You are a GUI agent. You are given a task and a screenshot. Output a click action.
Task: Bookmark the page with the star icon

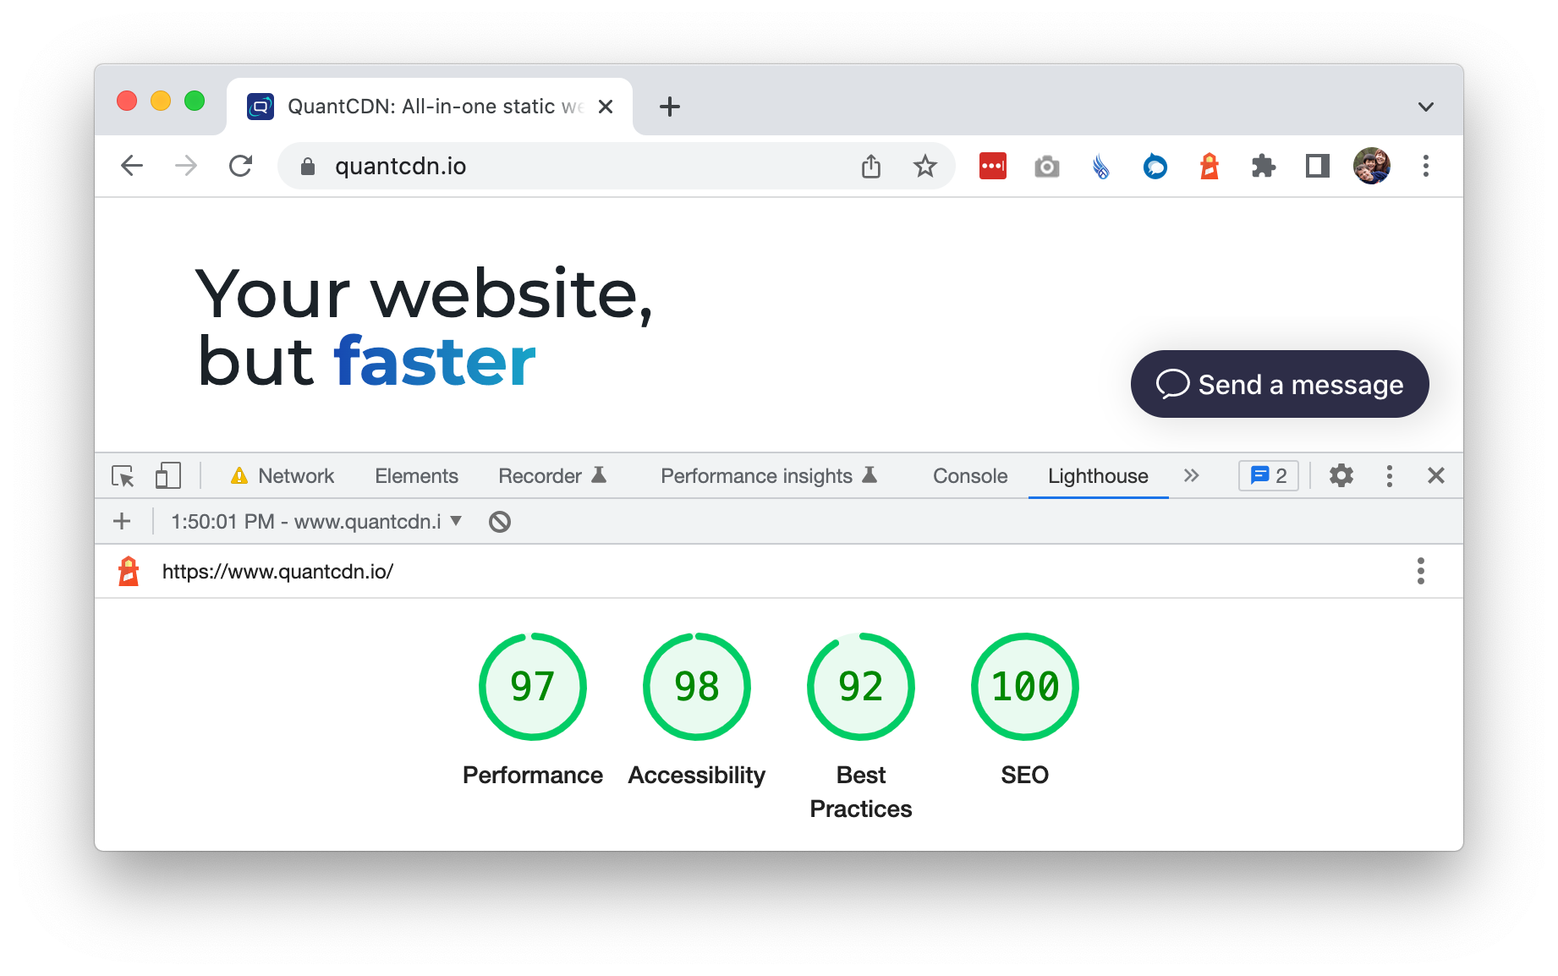(926, 166)
